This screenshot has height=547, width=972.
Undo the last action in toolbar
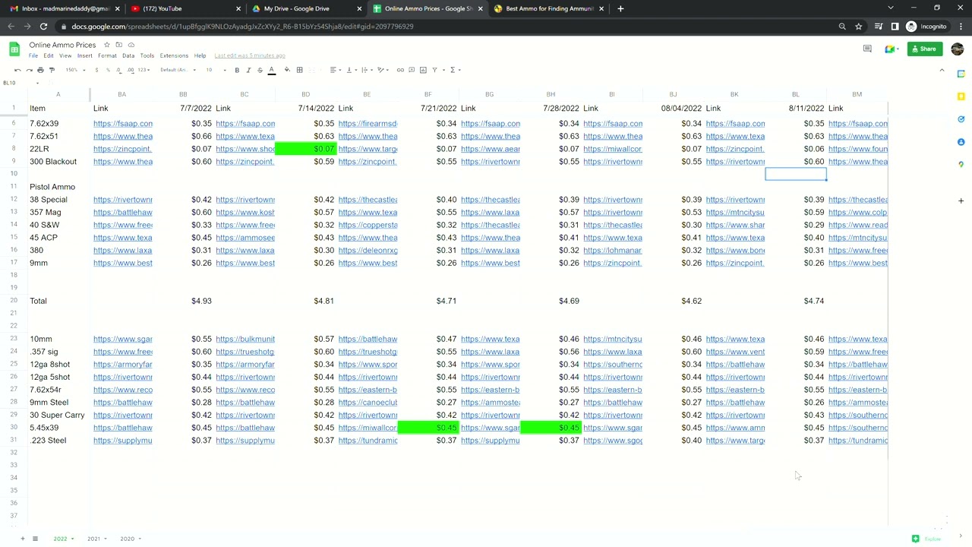17,70
